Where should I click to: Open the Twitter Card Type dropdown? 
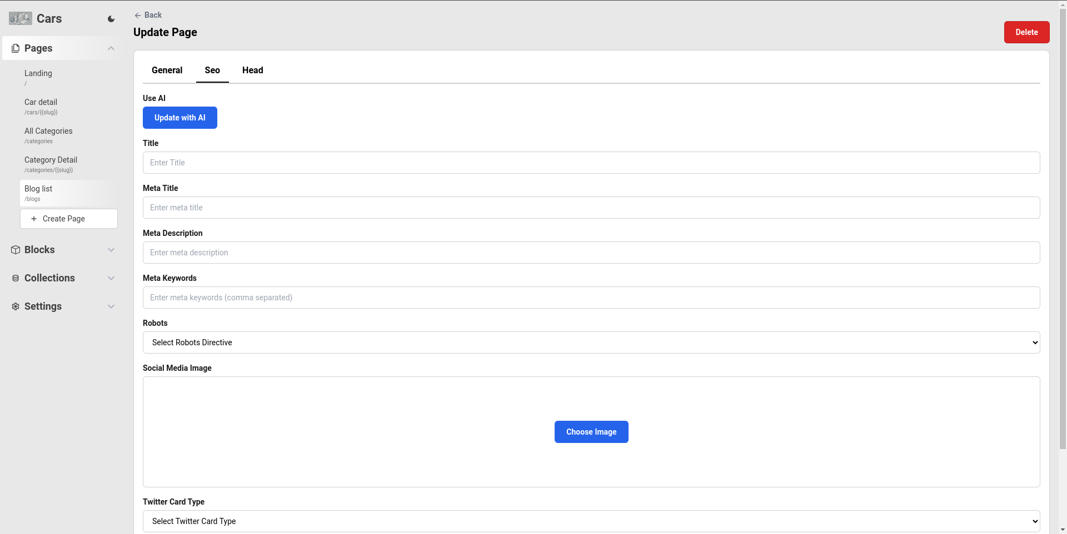[x=591, y=521]
